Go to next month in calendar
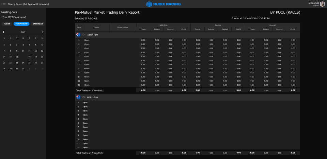Image resolution: width=327 pixels, height=159 pixels. click(x=43, y=32)
